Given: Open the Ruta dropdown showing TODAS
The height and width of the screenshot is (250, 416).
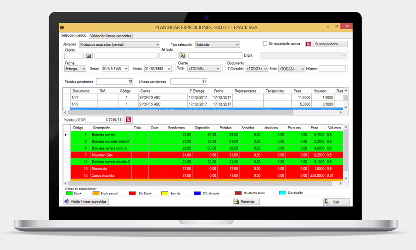Looking at the screenshot, I should click(x=217, y=69).
